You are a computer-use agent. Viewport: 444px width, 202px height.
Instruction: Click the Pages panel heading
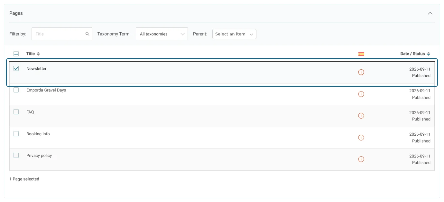point(16,13)
